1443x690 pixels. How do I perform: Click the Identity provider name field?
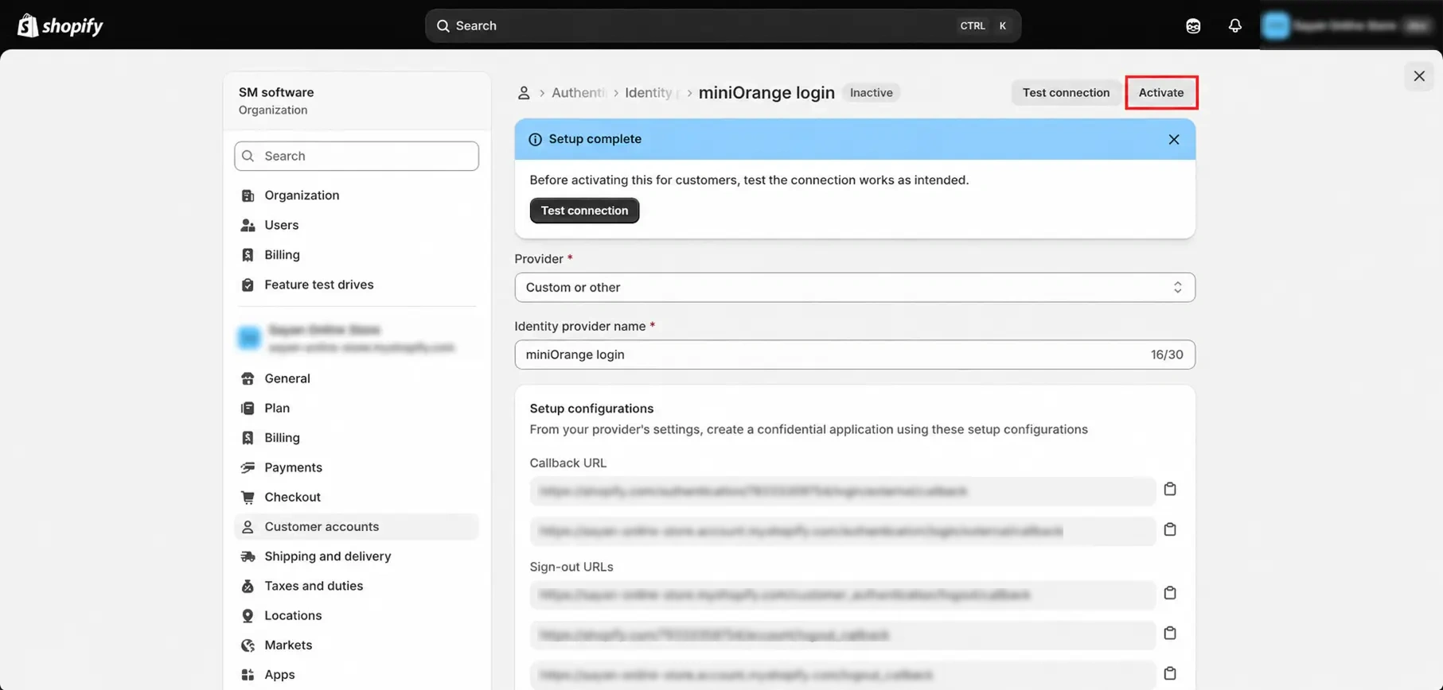854,355
